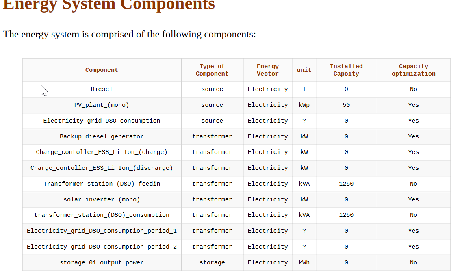Select the PV_plant_(mono) row name
Viewport: 462px width, 277px height.
[x=102, y=105]
